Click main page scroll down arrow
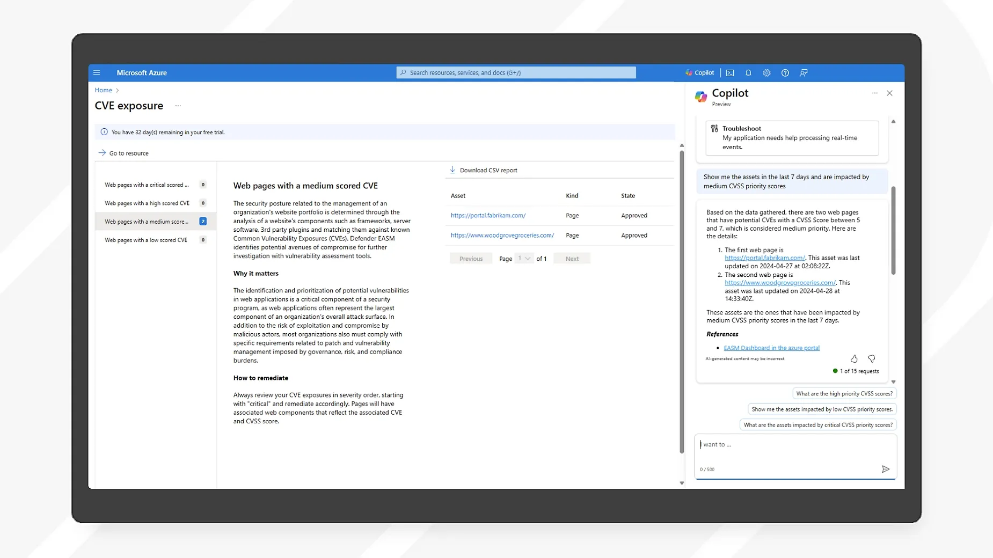 coord(682,483)
